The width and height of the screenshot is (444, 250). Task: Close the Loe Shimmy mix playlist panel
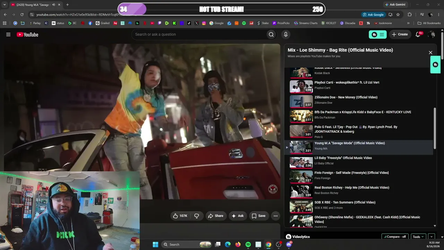pyautogui.click(x=430, y=53)
